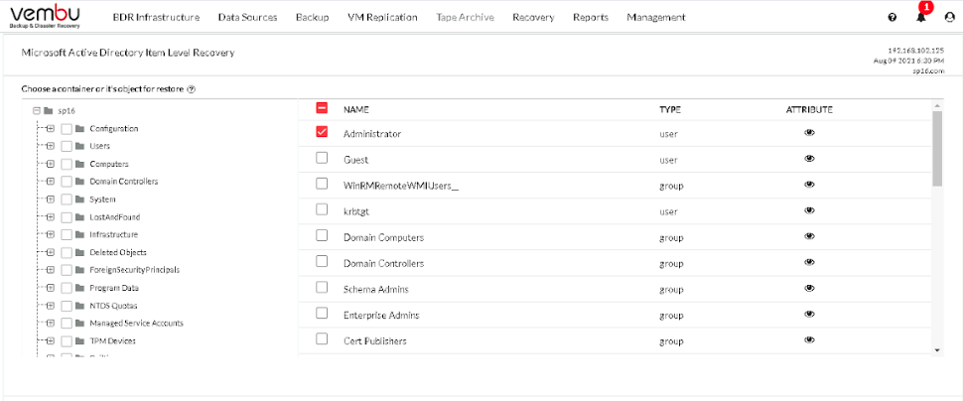Expand the ForeignSecurityPrincipals tree node

51,270
